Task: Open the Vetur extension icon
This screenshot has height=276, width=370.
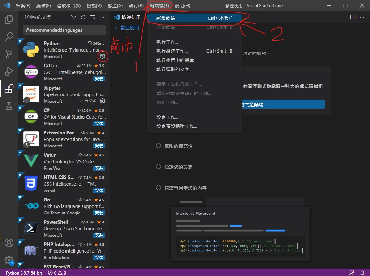Action: coord(31,161)
